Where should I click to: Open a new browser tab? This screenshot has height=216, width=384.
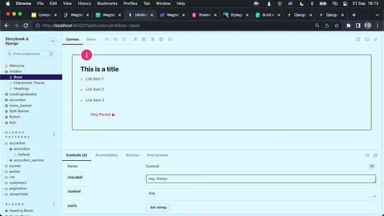click(353, 15)
